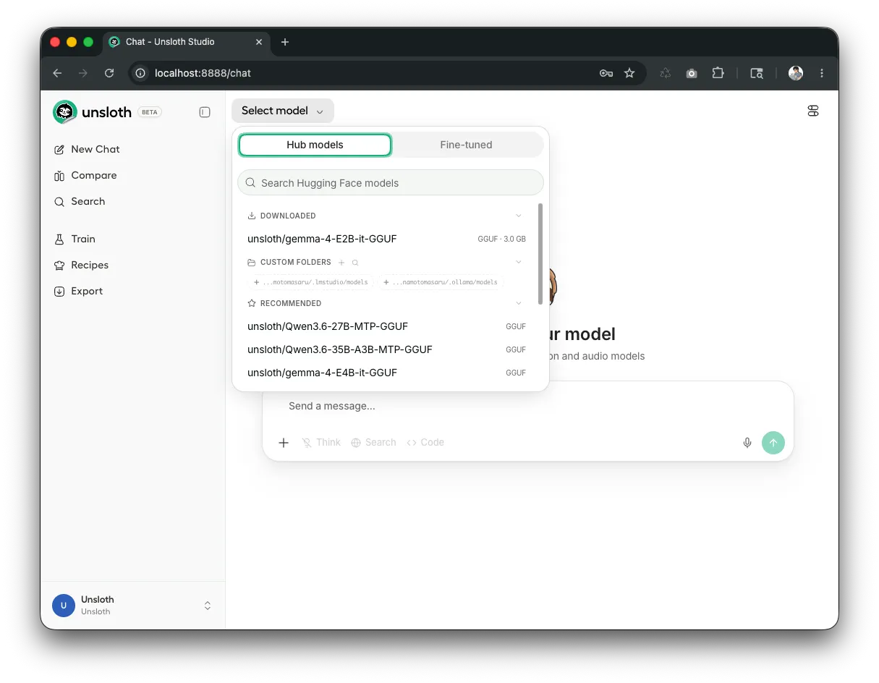Toggle the web Search option in composer
Image resolution: width=879 pixels, height=683 pixels.
[x=373, y=442]
